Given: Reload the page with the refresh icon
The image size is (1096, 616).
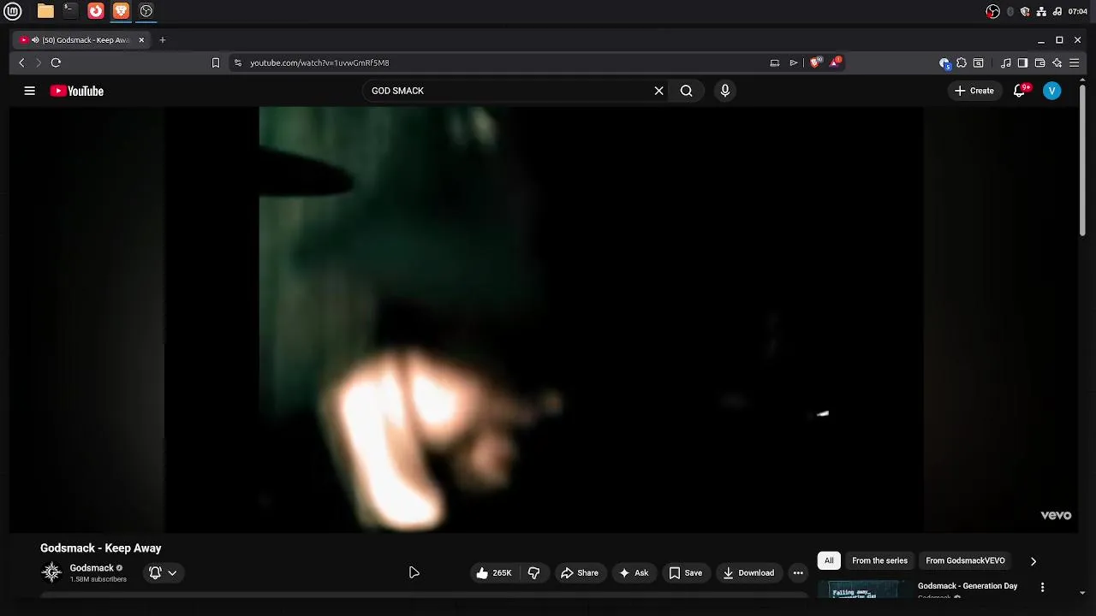Looking at the screenshot, I should pos(56,62).
